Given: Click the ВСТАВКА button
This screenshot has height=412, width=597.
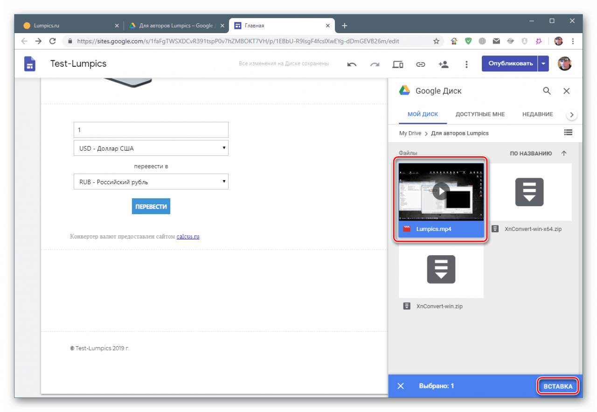Looking at the screenshot, I should [x=558, y=386].
